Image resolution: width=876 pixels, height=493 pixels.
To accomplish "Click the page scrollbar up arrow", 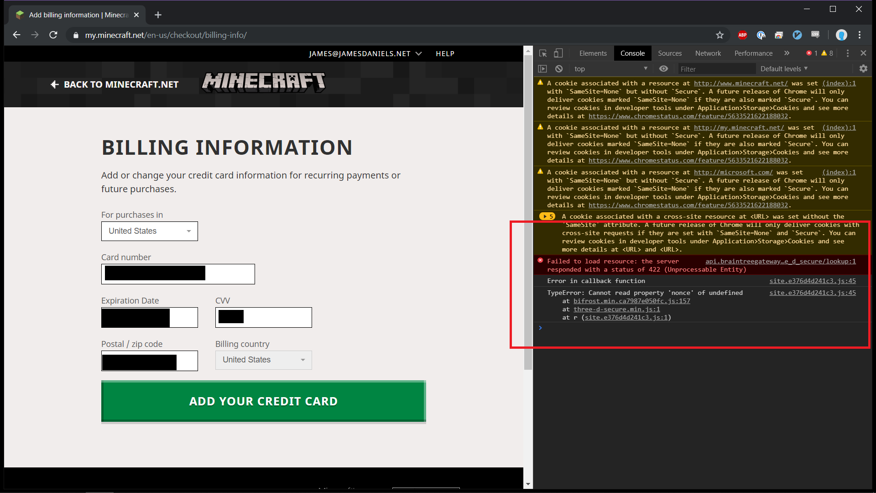I will pyautogui.click(x=528, y=50).
